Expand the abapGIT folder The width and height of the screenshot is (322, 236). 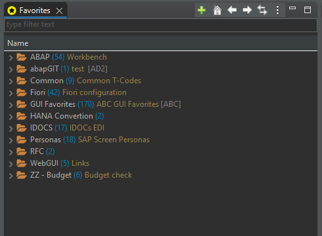click(10, 69)
